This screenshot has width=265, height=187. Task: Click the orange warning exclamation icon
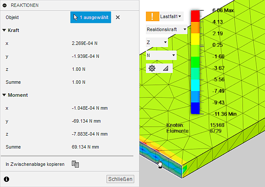click(152, 16)
